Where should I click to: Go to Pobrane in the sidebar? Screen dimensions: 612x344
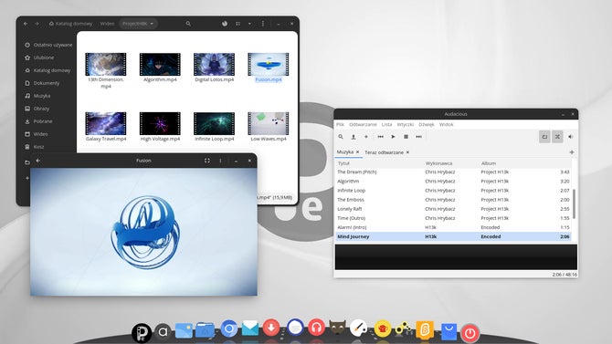43,121
